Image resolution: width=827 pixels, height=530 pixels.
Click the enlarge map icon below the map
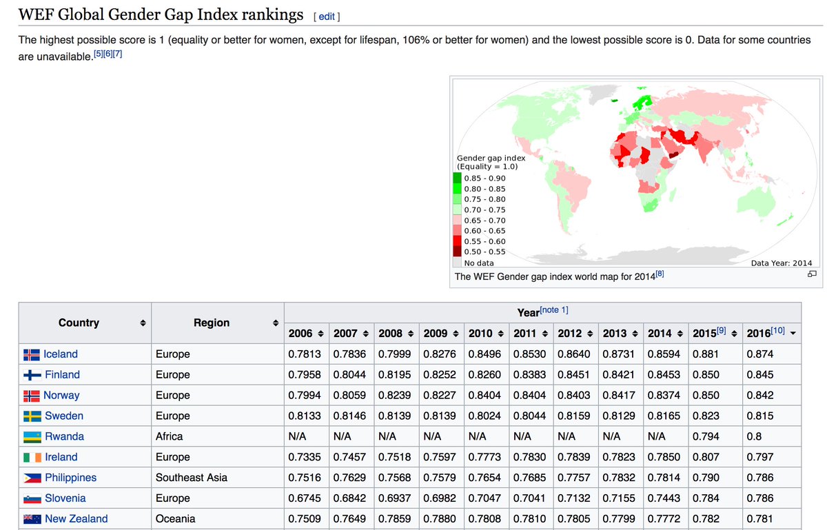click(811, 274)
